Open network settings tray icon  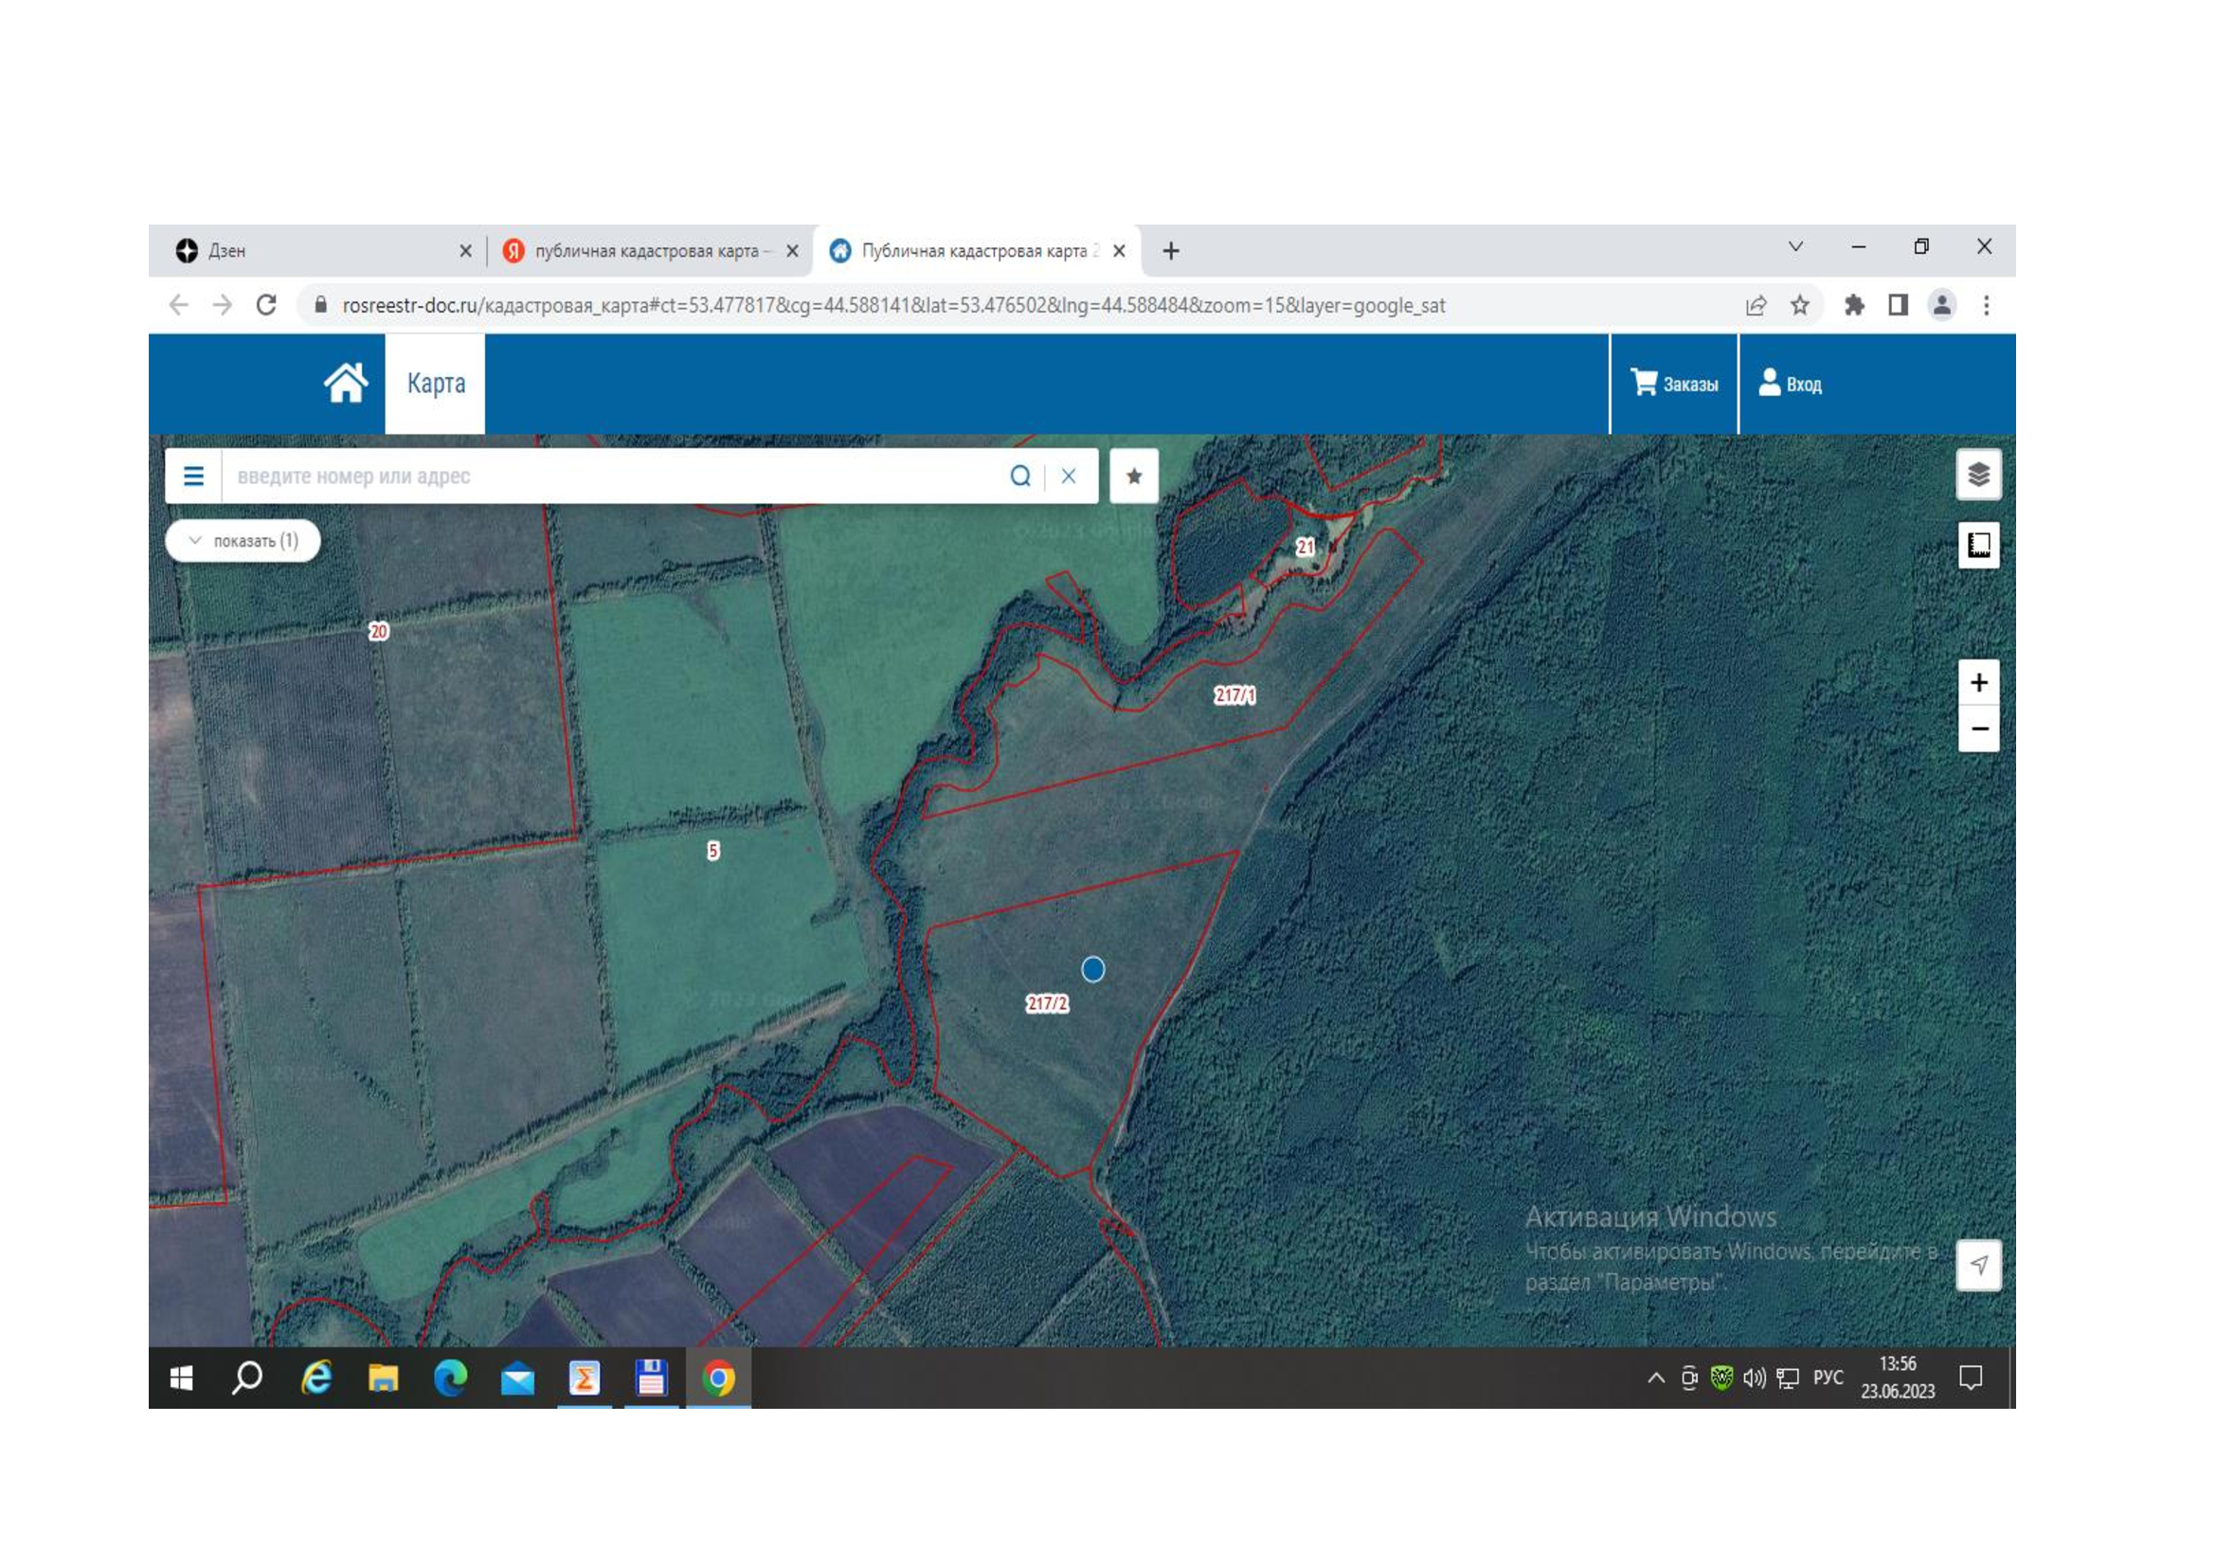[x=1788, y=1378]
